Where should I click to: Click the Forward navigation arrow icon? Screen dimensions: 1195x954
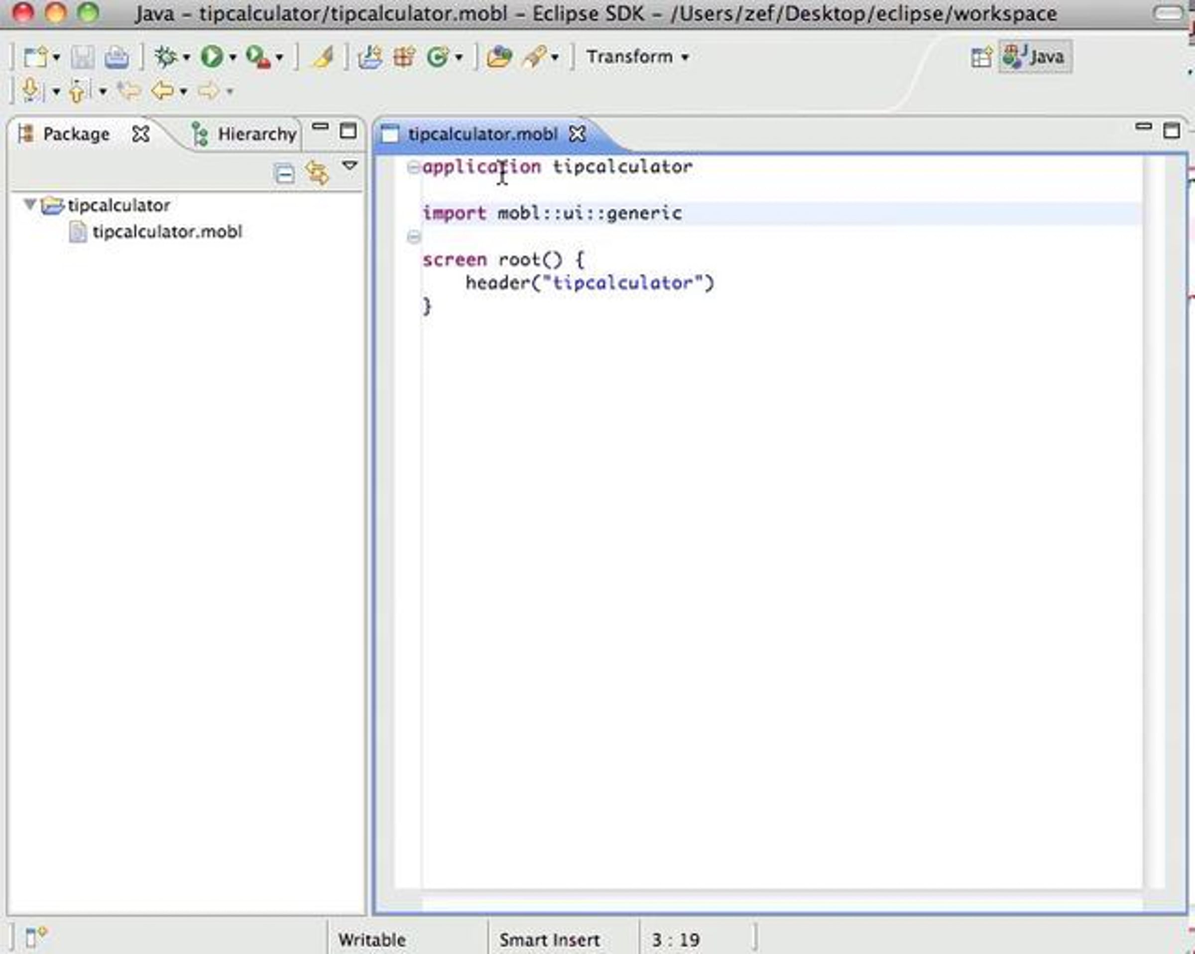click(209, 90)
